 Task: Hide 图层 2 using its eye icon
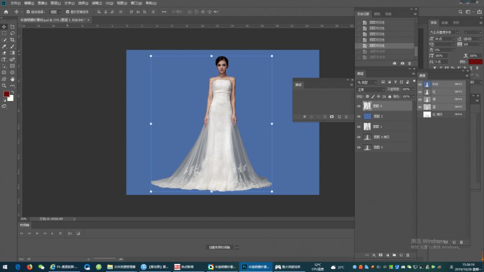click(359, 116)
